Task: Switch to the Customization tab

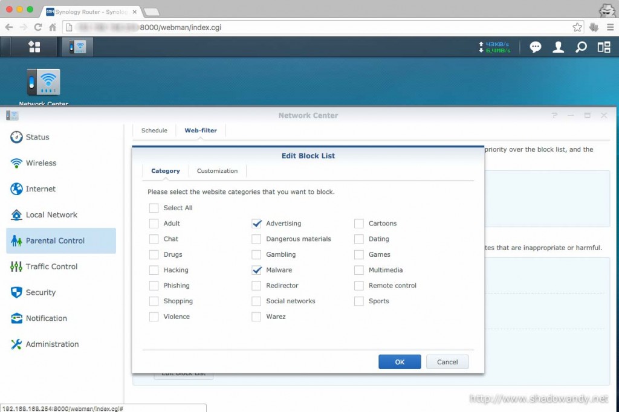Action: pos(217,171)
